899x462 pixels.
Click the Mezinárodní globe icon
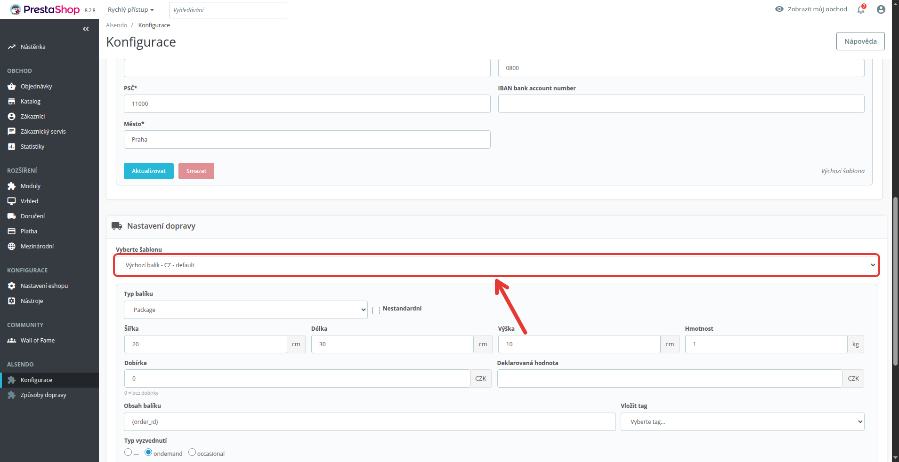click(11, 247)
